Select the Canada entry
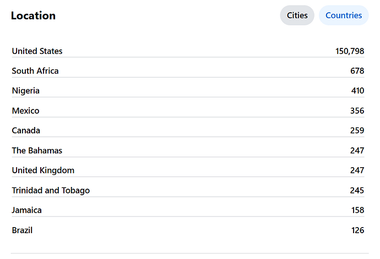 point(26,130)
